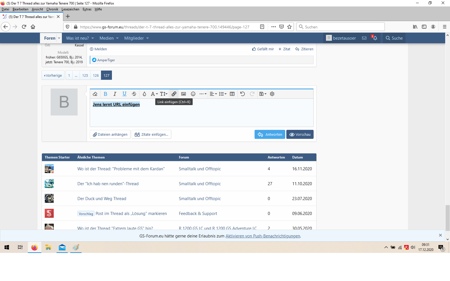Viewport: 450px width, 281px height.
Task: Toggle strikethrough formatting in editor
Action: coord(134,94)
